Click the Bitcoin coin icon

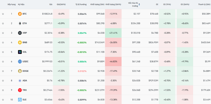20,14
